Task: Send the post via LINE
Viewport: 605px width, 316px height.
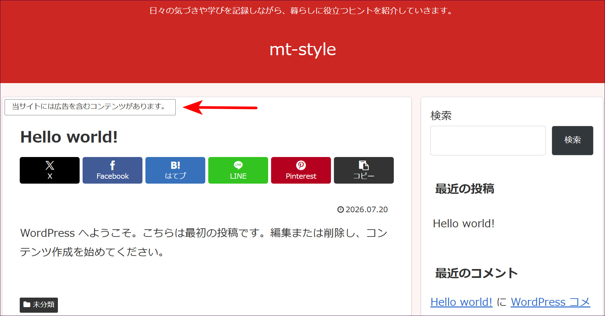Action: [238, 170]
